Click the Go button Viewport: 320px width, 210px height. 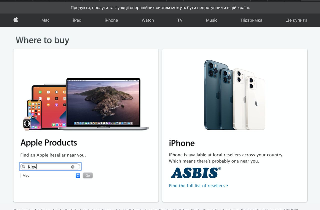(88, 175)
